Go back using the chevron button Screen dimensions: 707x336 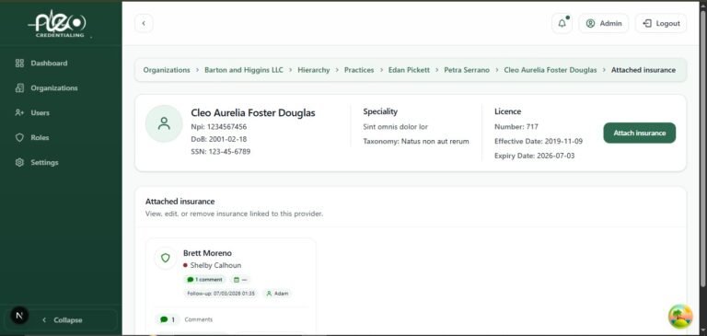click(x=144, y=23)
